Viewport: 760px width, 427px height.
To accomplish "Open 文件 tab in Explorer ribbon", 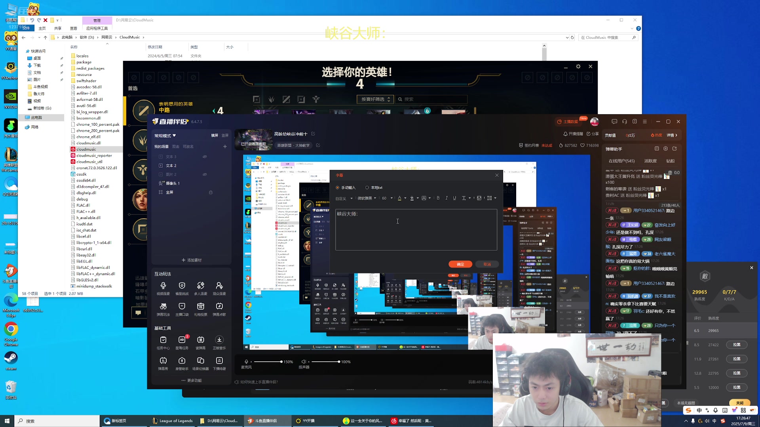I will coord(26,28).
